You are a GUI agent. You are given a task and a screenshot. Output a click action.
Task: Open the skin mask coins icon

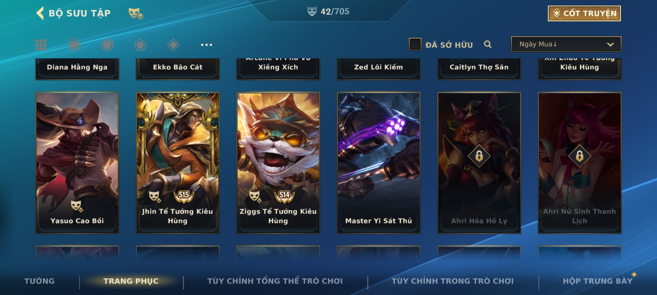coord(136,13)
